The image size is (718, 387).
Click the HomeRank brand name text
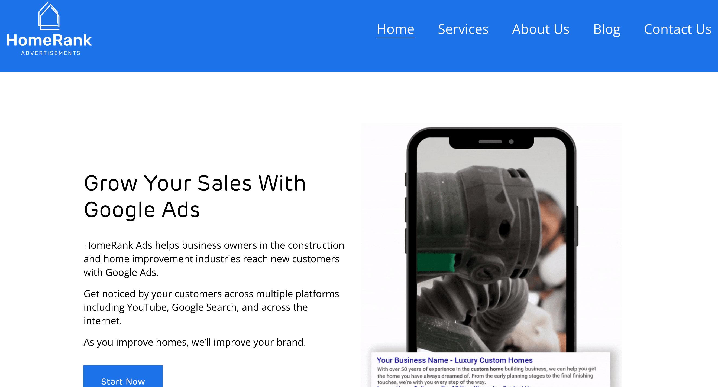point(49,40)
